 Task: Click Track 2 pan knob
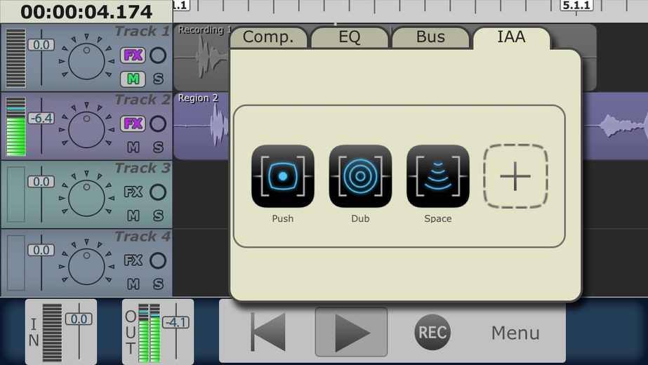[86, 130]
